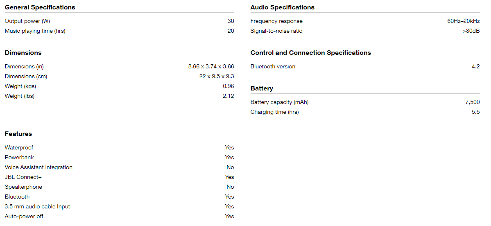Select the Waterproof feature label

tap(19, 147)
